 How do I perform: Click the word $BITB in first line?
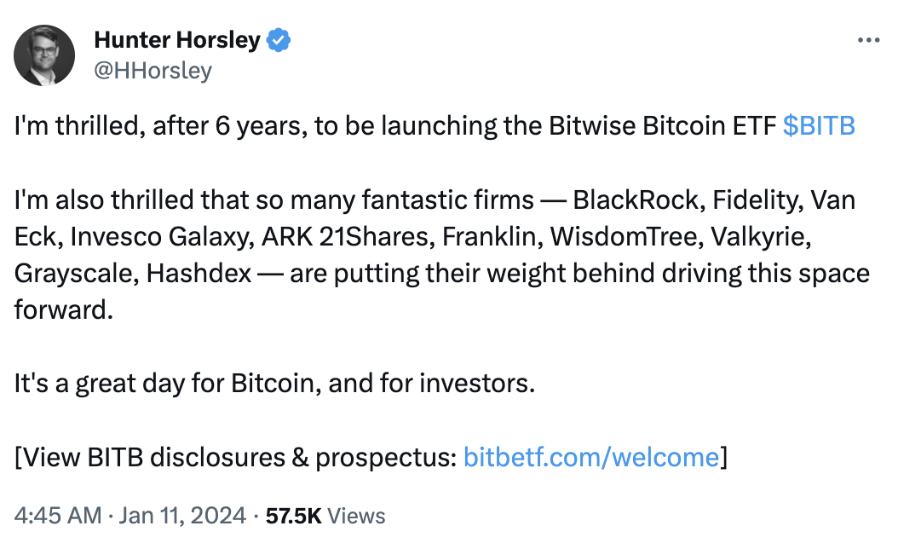pyautogui.click(x=819, y=125)
